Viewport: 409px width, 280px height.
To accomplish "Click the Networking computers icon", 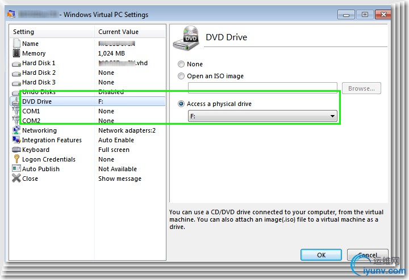I will click(16, 130).
